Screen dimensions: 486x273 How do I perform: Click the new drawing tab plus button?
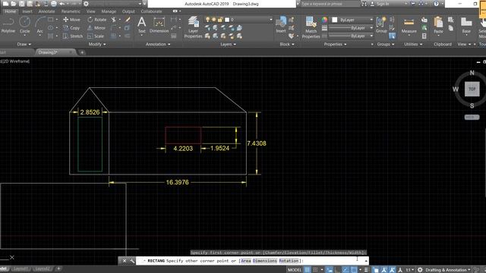click(x=82, y=52)
